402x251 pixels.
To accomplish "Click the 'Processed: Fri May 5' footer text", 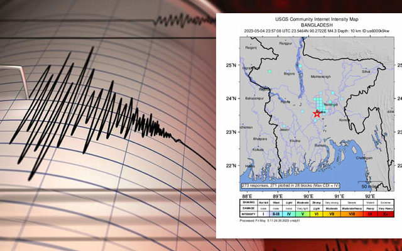I will (269, 220).
